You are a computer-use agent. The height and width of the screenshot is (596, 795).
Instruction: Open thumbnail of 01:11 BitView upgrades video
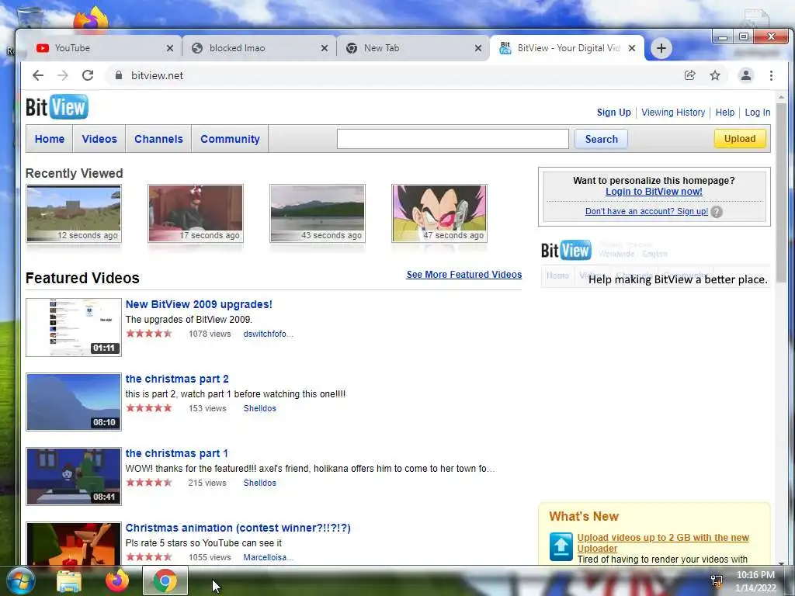[x=74, y=327]
